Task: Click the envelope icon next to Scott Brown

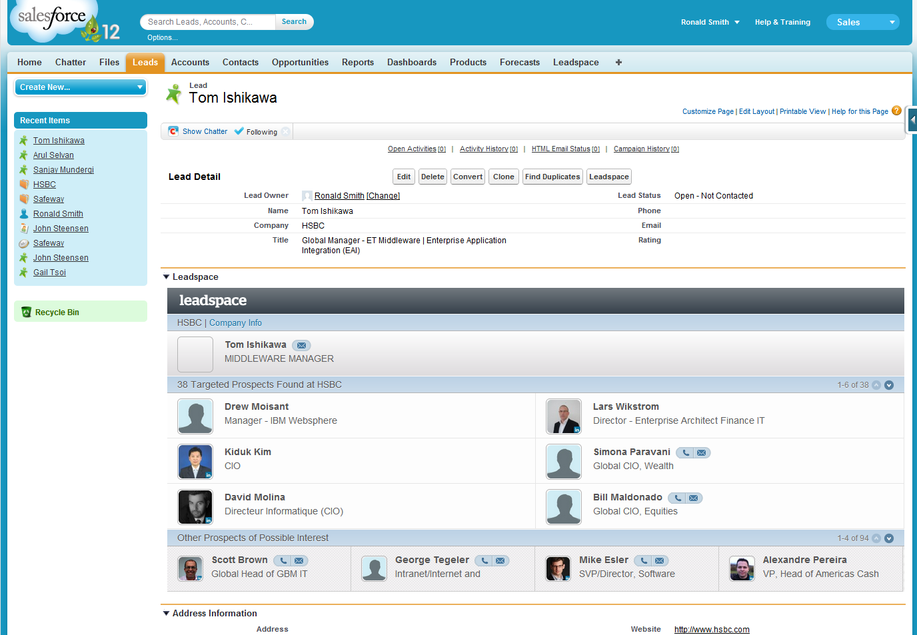Action: [299, 561]
